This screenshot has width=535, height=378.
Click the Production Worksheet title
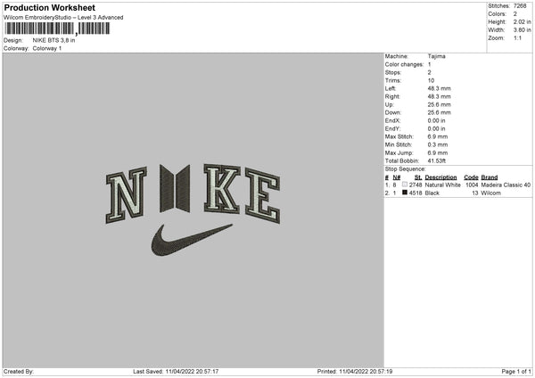pyautogui.click(x=49, y=7)
